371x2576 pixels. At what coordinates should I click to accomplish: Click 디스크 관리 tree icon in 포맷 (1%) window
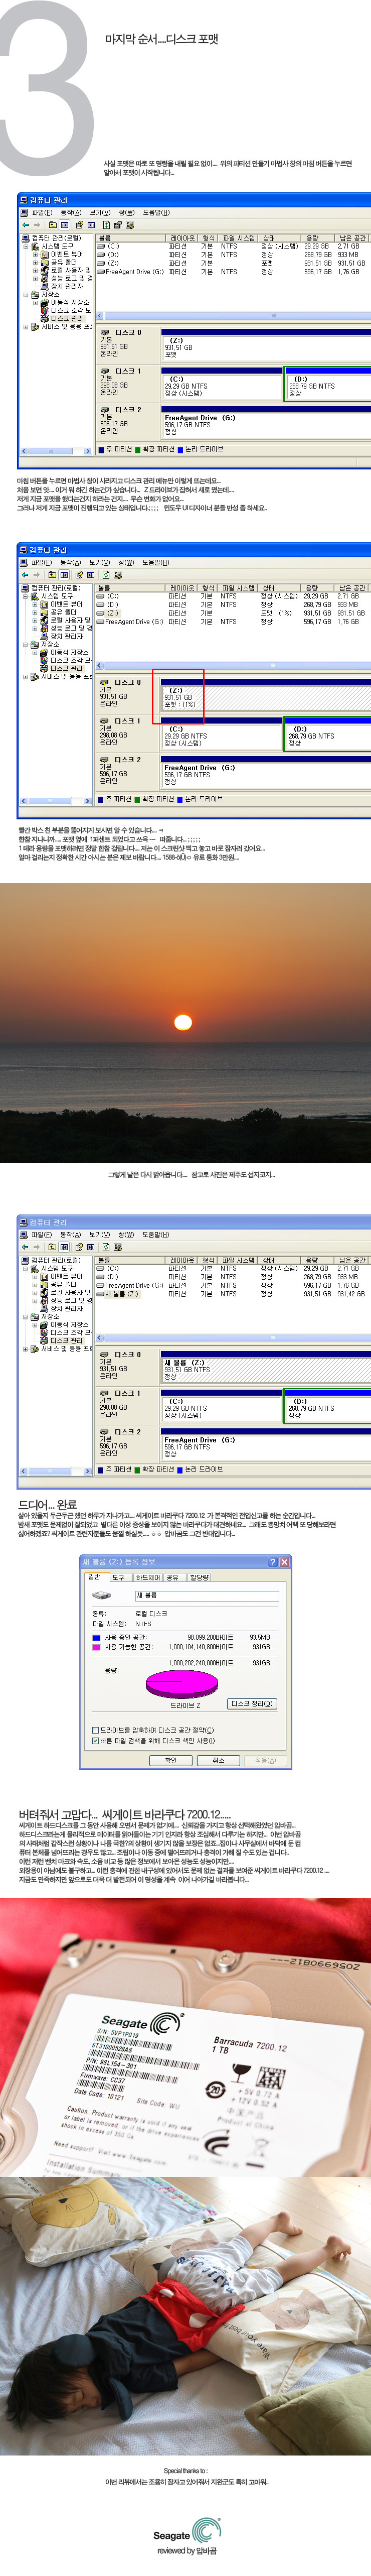pos(45,668)
